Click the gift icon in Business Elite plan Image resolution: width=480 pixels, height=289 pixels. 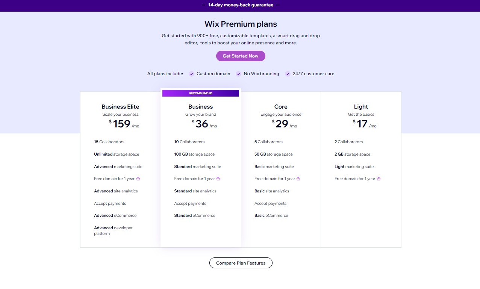pos(138,179)
